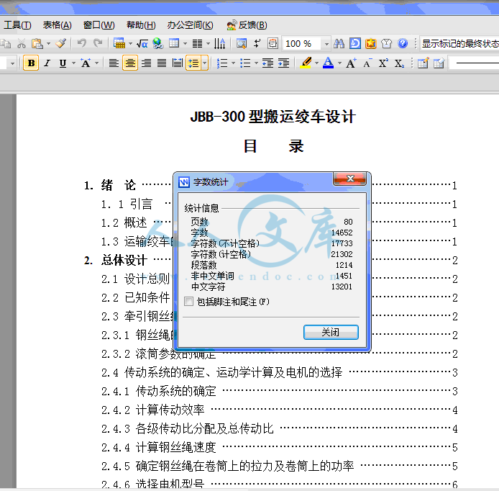
Task: Click the Undo arrow icon
Action: 82,43
